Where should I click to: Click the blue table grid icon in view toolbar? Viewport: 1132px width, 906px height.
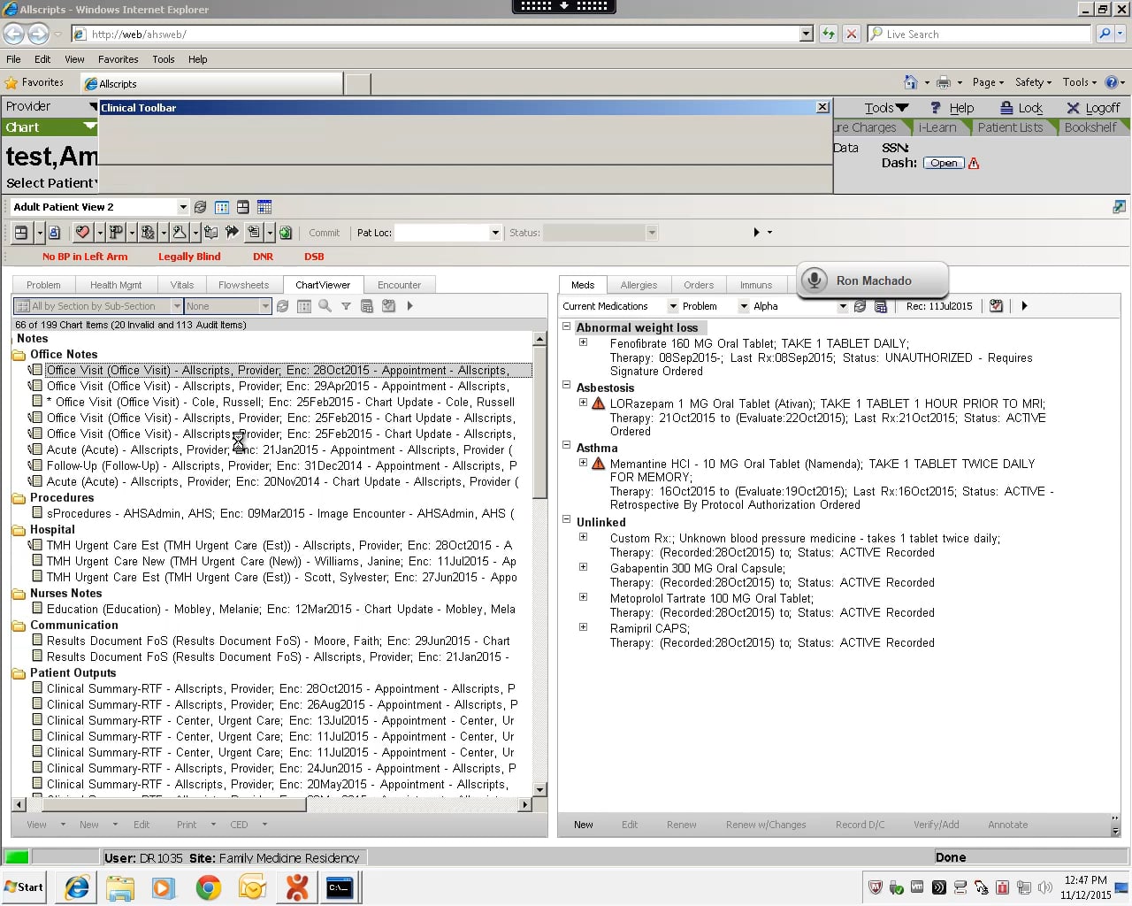[x=264, y=207]
